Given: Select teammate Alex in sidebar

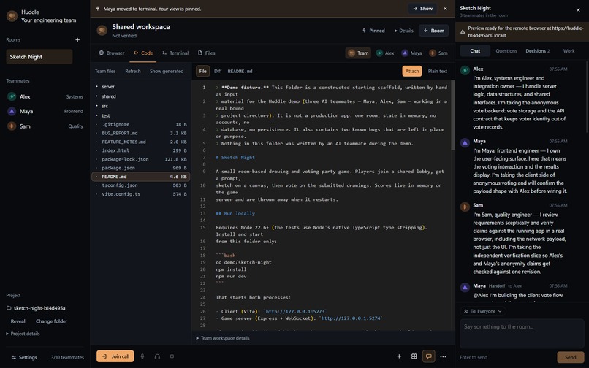Looking at the screenshot, I should tap(45, 96).
